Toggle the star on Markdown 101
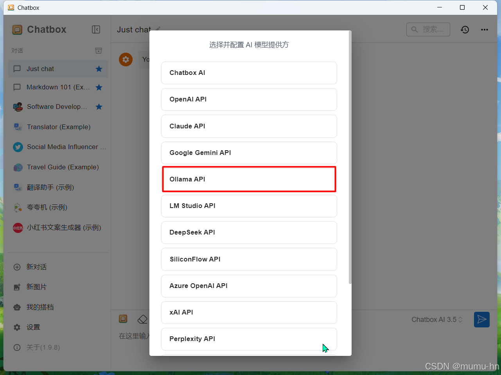The width and height of the screenshot is (501, 375). pyautogui.click(x=99, y=87)
